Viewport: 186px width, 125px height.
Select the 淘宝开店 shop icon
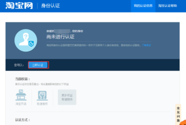point(21,95)
